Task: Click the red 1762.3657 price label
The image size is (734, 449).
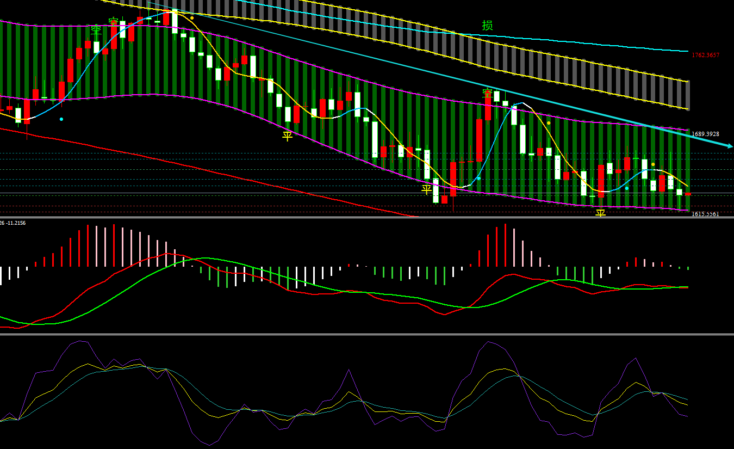Action: [x=705, y=56]
